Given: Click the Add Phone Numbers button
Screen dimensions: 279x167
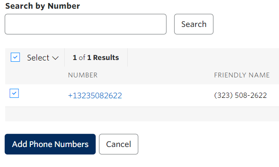Looking at the screenshot, I should (x=50, y=144).
